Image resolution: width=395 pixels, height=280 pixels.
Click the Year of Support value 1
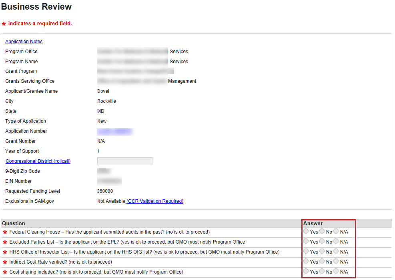point(98,151)
